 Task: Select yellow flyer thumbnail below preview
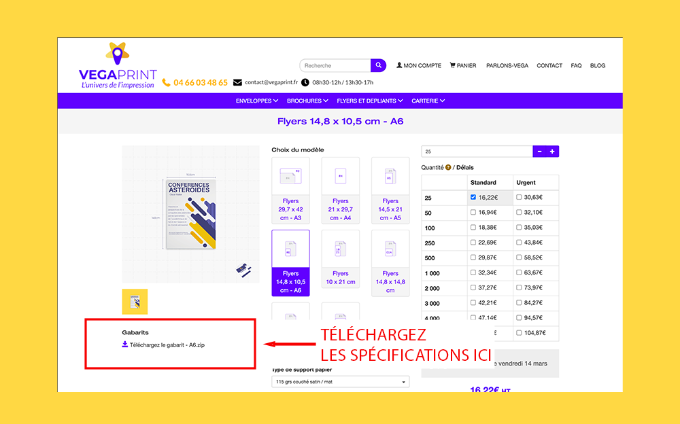tap(135, 302)
